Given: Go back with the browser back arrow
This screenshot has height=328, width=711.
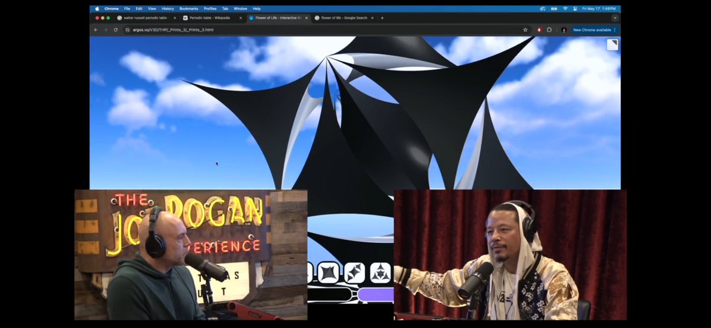Looking at the screenshot, I should point(96,30).
